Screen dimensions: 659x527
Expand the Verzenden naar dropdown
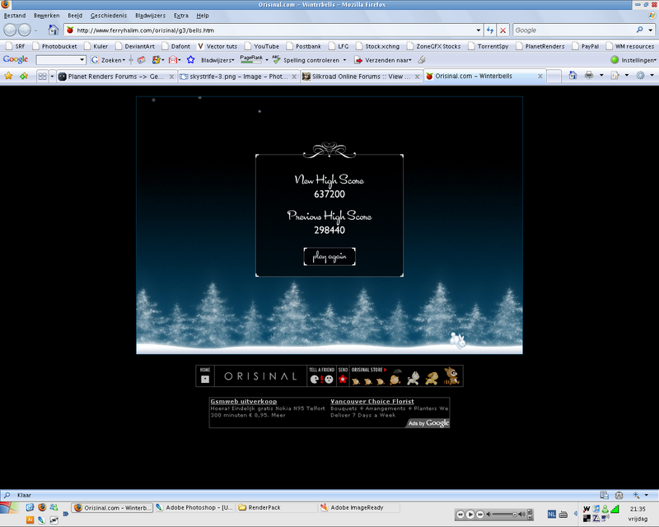point(409,60)
